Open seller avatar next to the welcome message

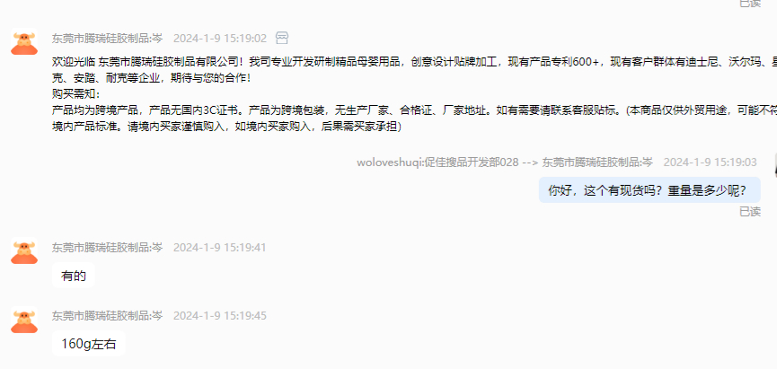[x=24, y=43]
